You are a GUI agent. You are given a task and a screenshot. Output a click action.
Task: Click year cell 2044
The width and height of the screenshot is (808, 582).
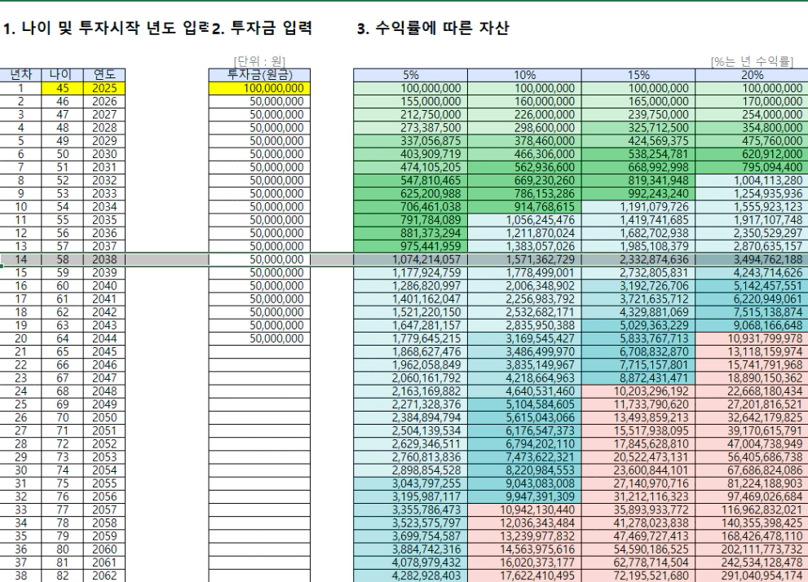pos(104,339)
